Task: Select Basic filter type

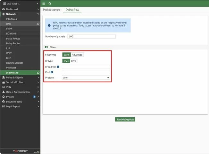Action: pos(66,55)
